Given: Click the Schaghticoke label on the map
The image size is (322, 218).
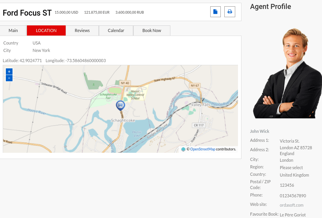Looking at the screenshot, I should (x=123, y=120).
